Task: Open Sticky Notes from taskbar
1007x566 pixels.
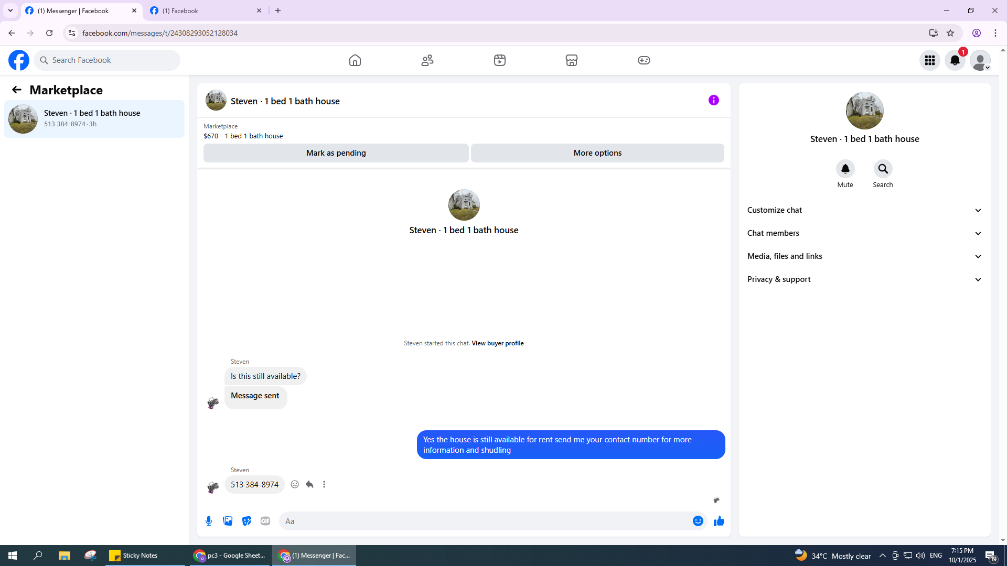Action: tap(145, 556)
